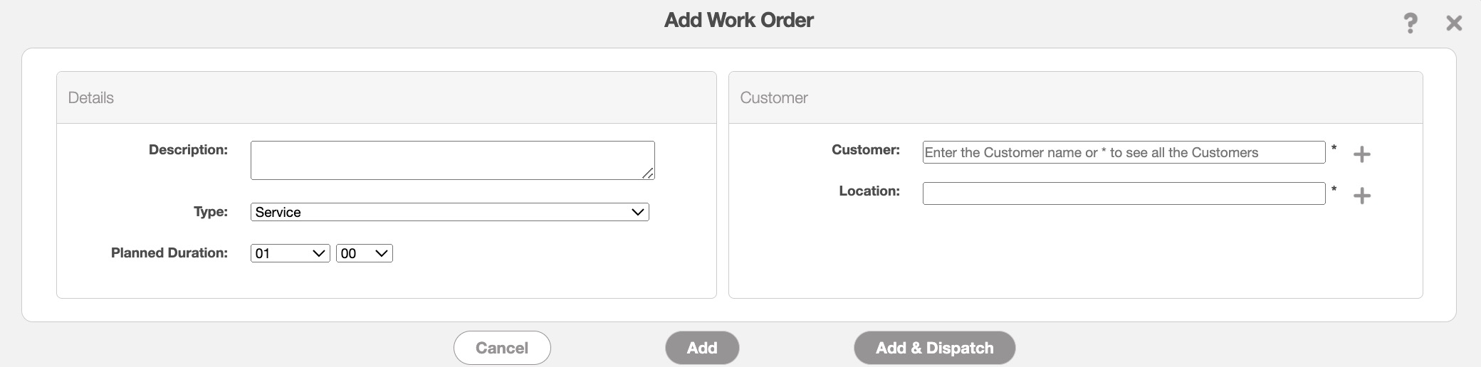
Task: Select the Details panel header
Action: point(91,98)
